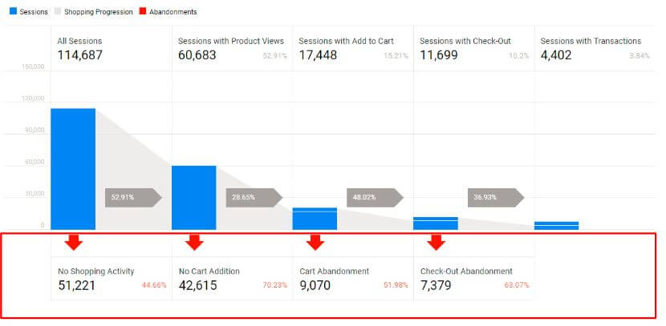
Task: Click the red arrow above Check-Out Abandonment
Action: (x=436, y=242)
